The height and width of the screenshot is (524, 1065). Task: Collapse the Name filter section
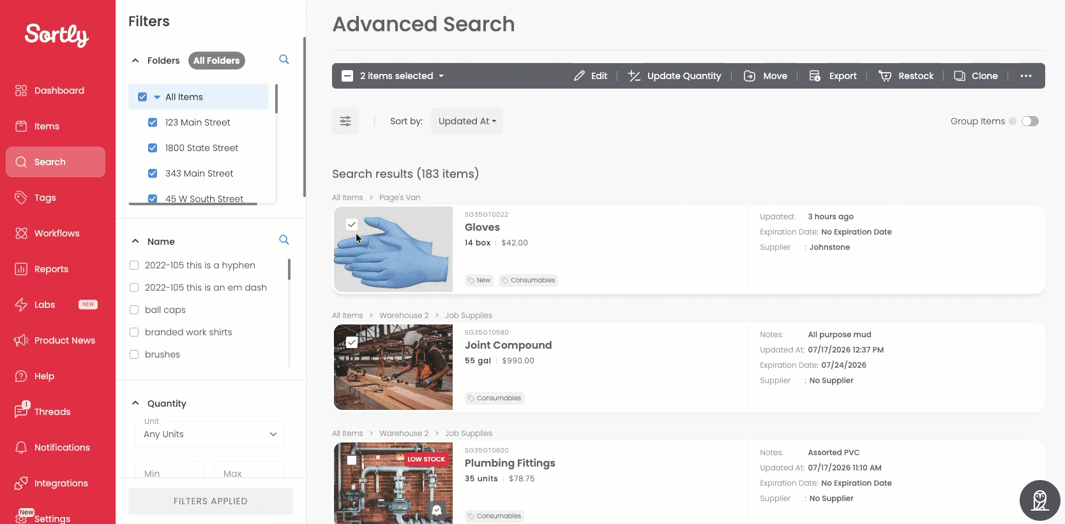135,241
